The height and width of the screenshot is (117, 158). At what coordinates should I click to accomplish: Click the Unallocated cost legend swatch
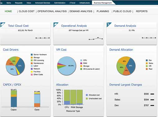coord(87,98)
